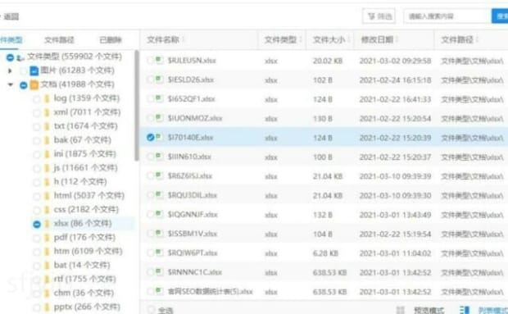508x314 pixels.
Task: Uncheck the xlsx folder checkbox
Action: click(x=37, y=225)
